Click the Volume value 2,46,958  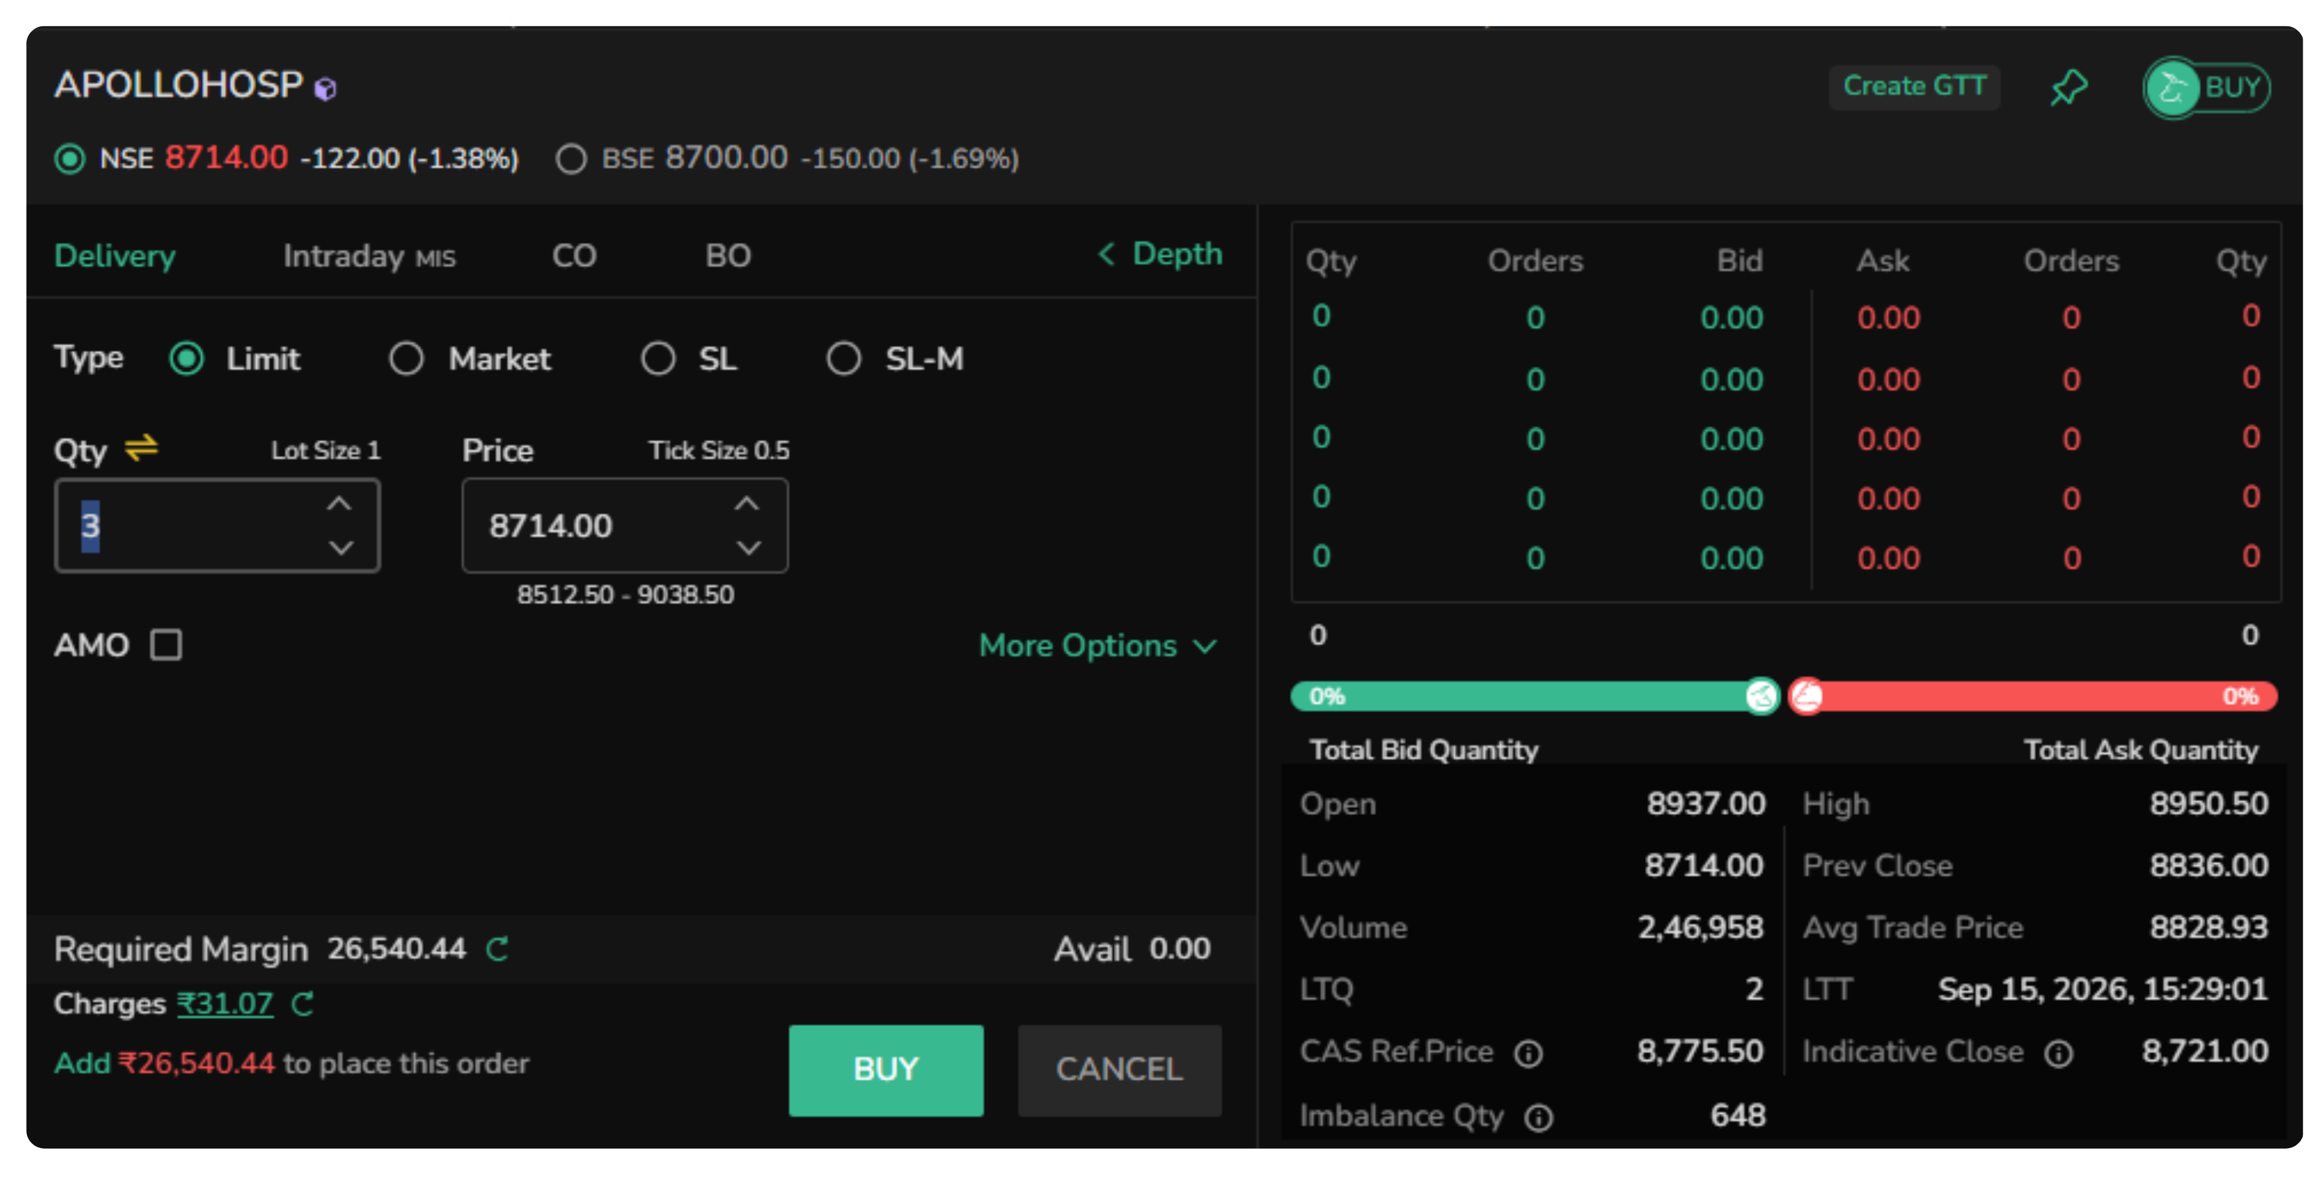point(1701,928)
